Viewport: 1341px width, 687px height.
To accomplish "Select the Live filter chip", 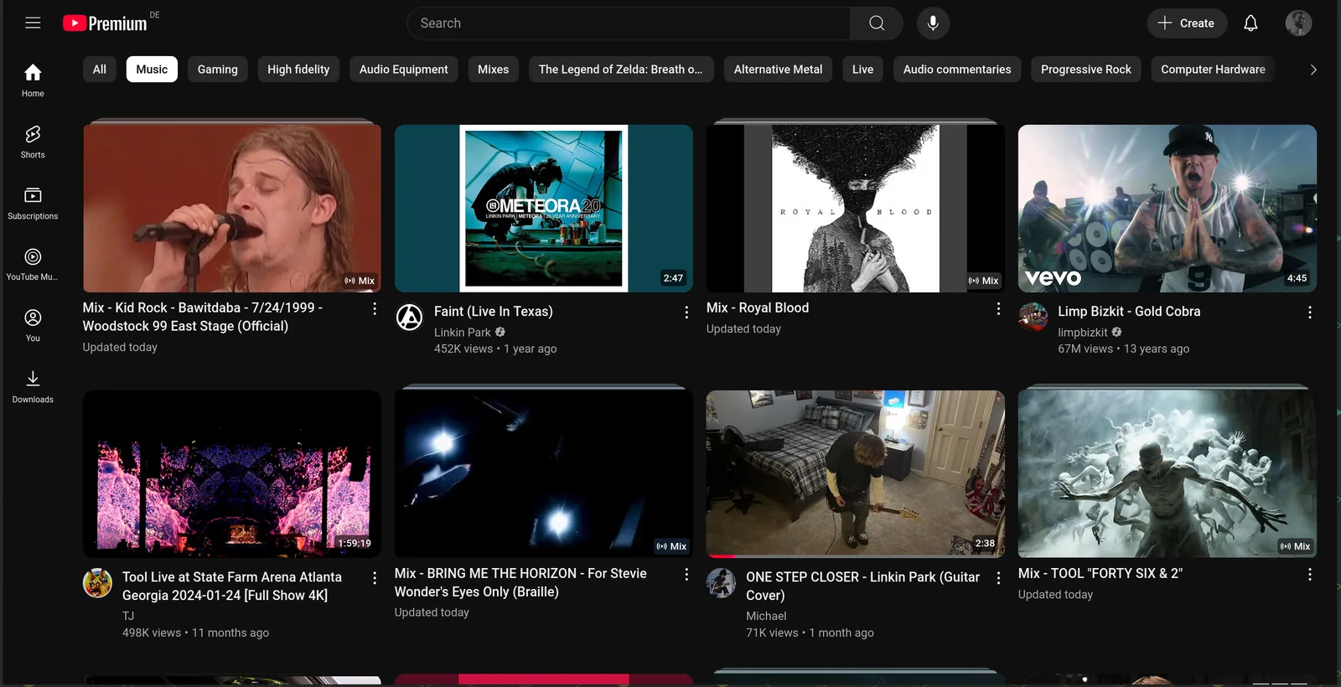I will (x=863, y=70).
